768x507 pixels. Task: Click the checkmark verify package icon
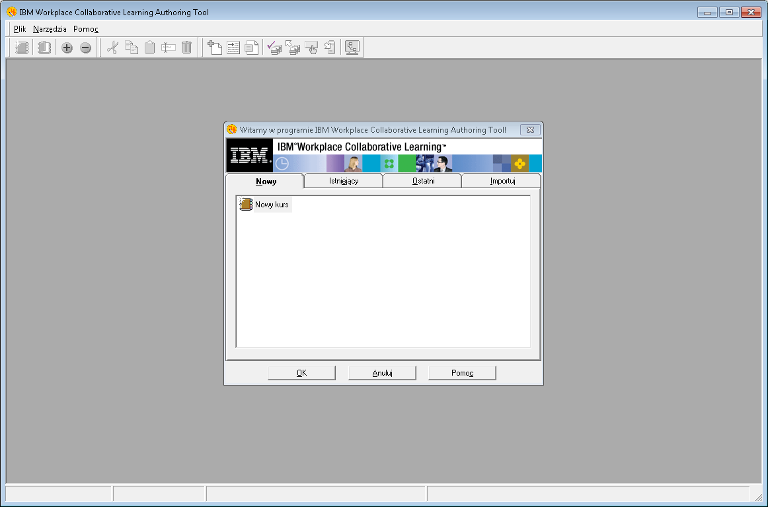point(274,48)
